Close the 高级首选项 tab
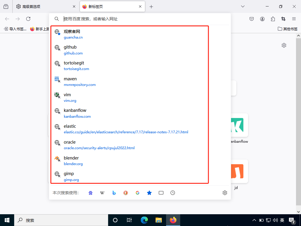This screenshot has height=226, width=301. point(74,6)
